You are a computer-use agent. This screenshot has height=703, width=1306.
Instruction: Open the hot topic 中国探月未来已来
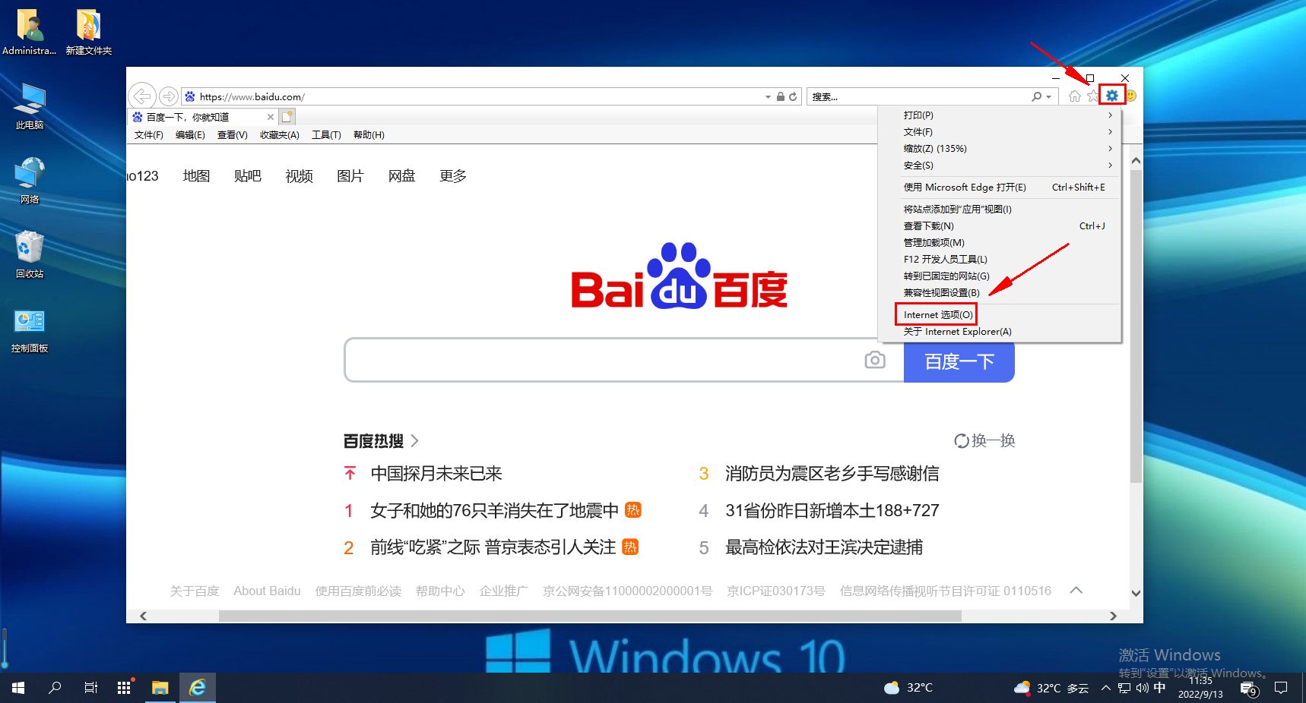coord(436,474)
